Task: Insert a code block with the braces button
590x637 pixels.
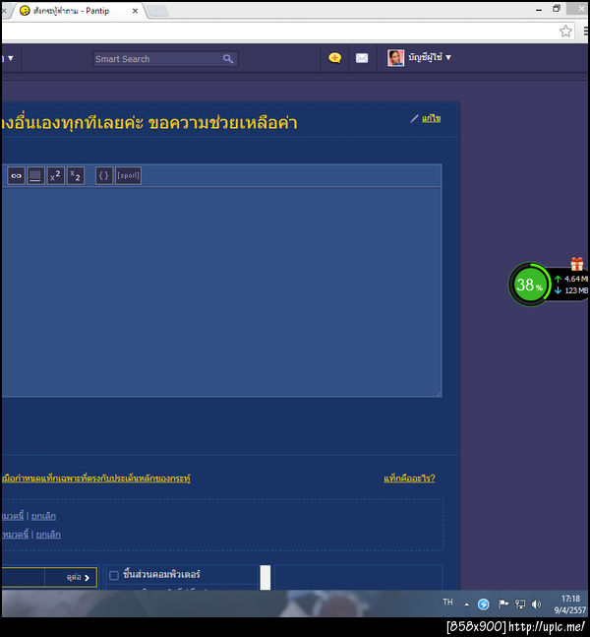Action: click(x=104, y=176)
